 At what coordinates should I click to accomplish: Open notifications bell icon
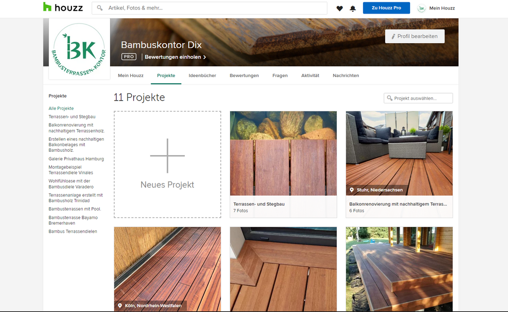pos(353,8)
